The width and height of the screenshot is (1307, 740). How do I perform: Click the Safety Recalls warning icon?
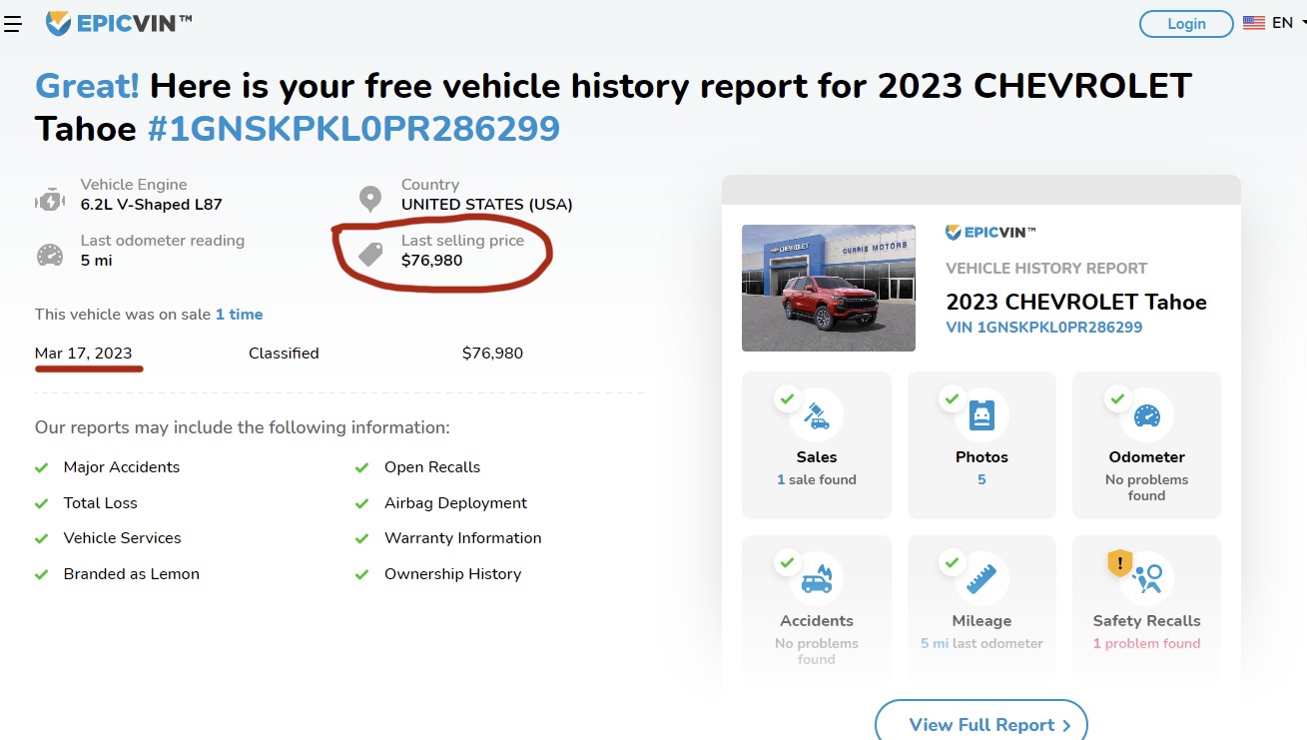click(x=1120, y=563)
